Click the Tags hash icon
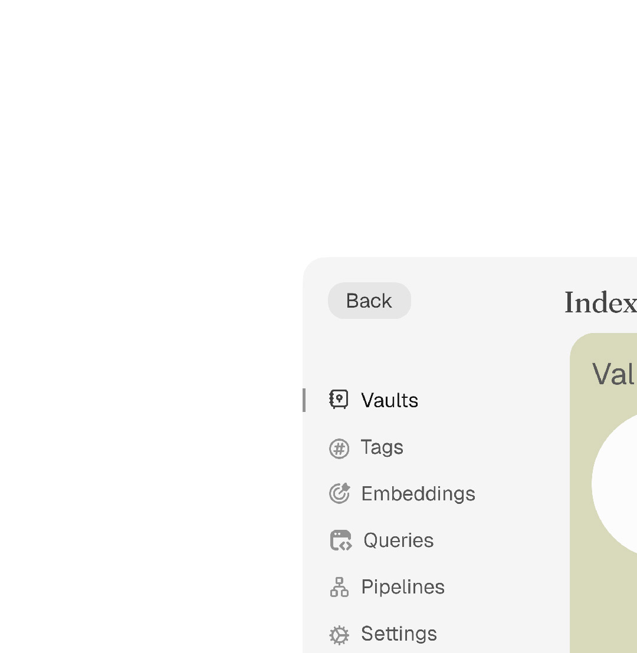Image resolution: width=637 pixels, height=653 pixels. [339, 448]
